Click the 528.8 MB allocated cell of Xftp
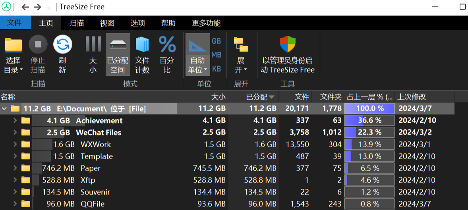Image resolution: width=468 pixels, height=210 pixels. point(260,180)
